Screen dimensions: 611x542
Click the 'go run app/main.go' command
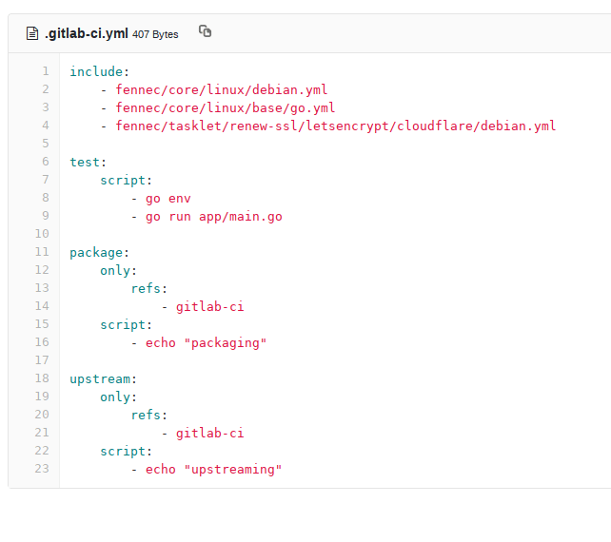pyautogui.click(x=214, y=217)
